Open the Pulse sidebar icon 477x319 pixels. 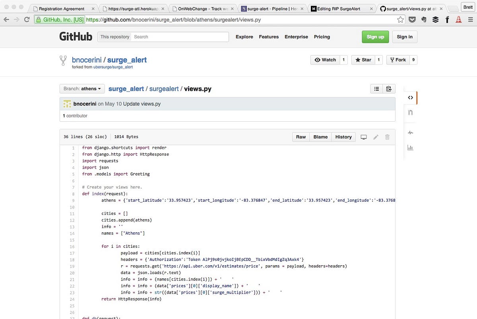pos(410,133)
